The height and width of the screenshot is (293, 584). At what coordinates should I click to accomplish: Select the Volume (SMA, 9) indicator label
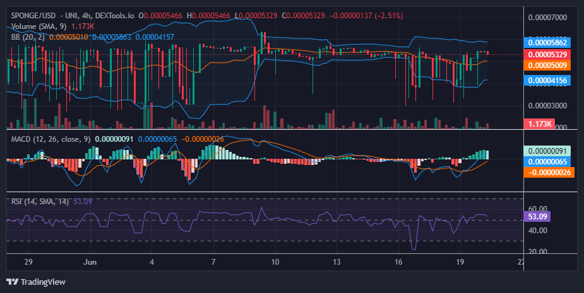(39, 26)
